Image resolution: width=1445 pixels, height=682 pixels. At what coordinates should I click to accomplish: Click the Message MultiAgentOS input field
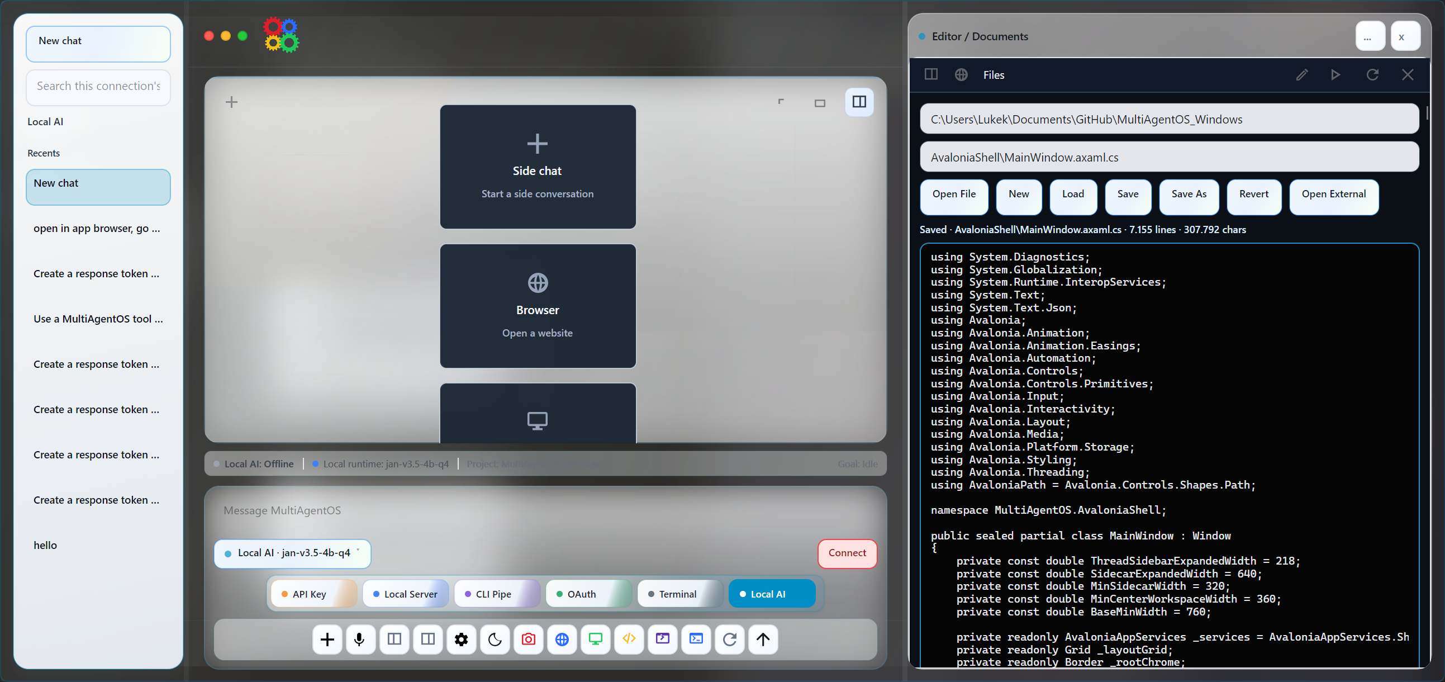(x=545, y=511)
